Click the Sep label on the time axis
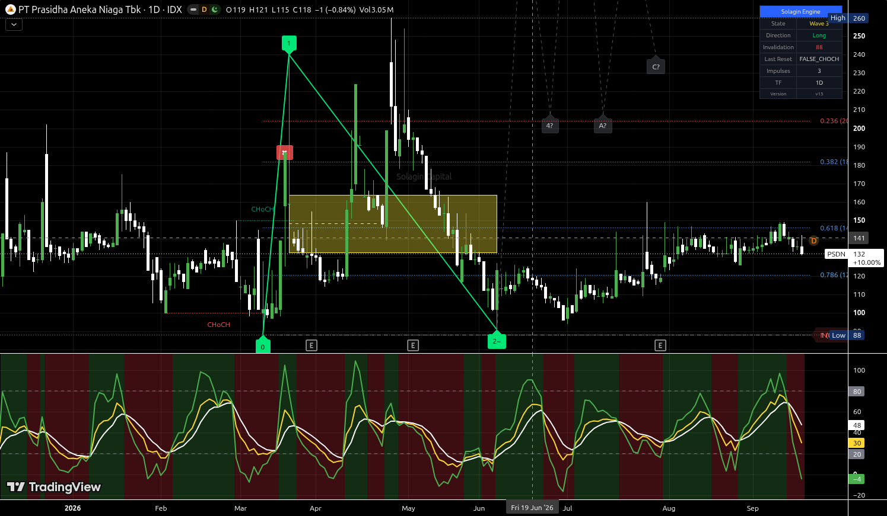The height and width of the screenshot is (516, 887). pos(752,508)
